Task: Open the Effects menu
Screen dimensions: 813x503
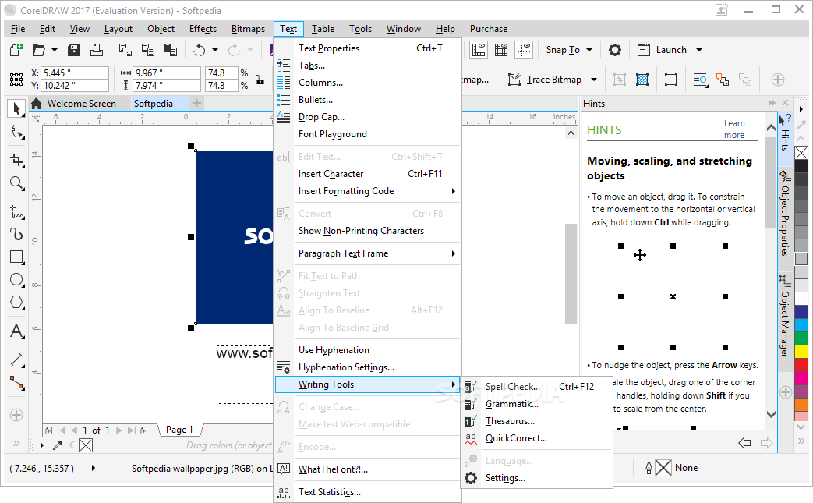Action: point(203,29)
